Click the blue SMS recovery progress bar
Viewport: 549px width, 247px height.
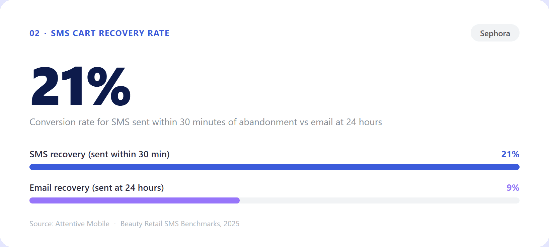(x=274, y=167)
